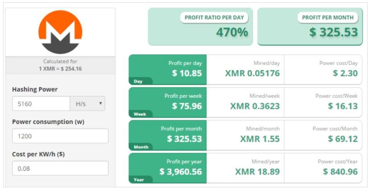
Task: Click the Profit per day $10.85 cell
Action: tap(168, 70)
